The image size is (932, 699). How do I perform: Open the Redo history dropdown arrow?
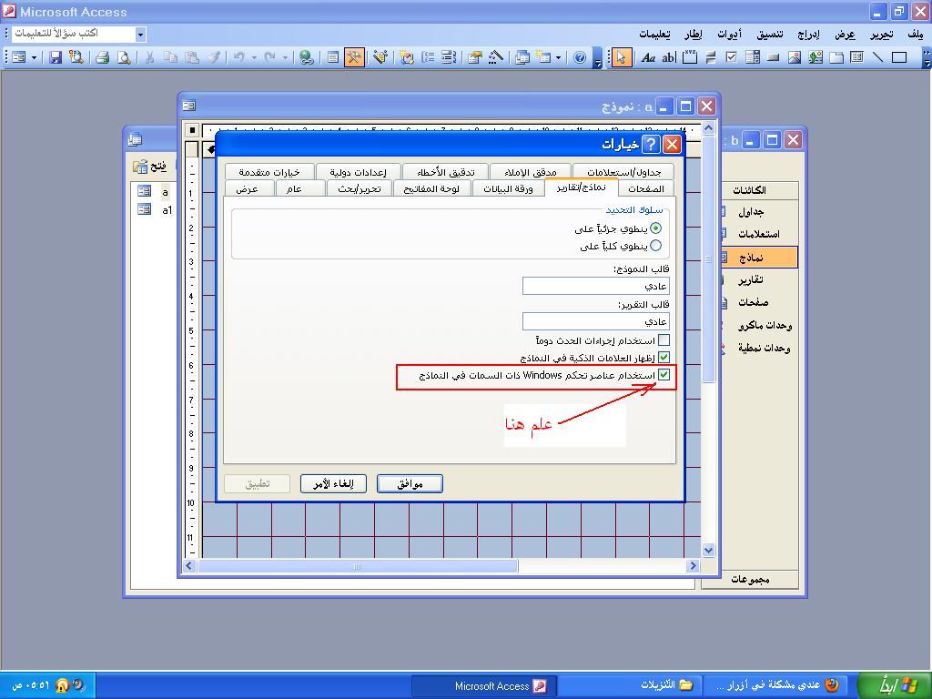[x=285, y=57]
